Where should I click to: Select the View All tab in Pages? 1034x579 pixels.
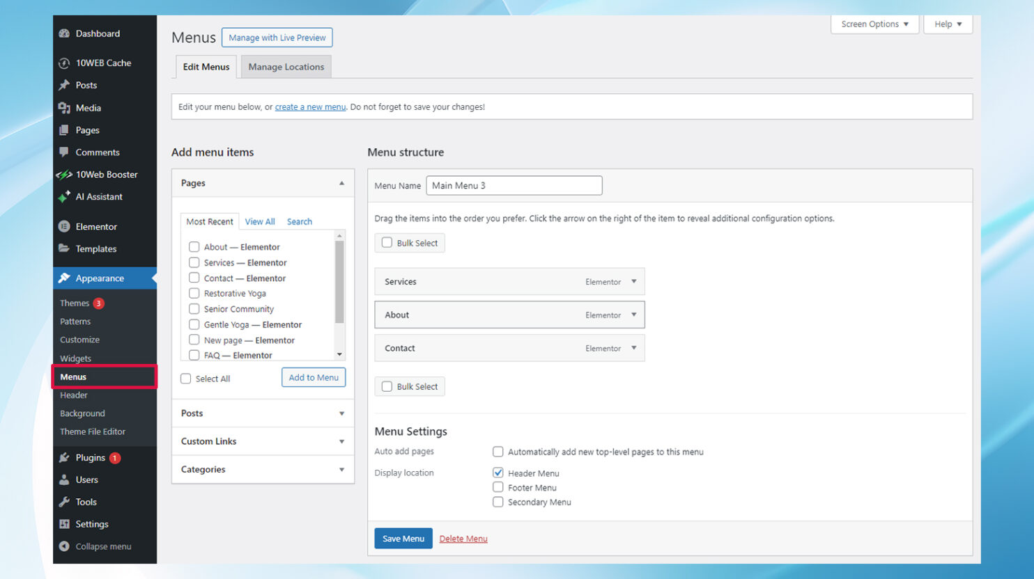(x=259, y=221)
